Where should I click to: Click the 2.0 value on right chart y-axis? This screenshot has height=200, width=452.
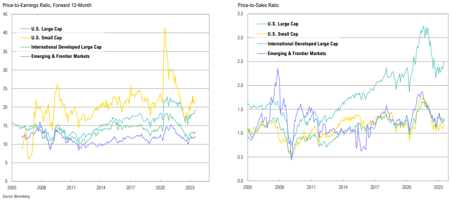click(239, 86)
